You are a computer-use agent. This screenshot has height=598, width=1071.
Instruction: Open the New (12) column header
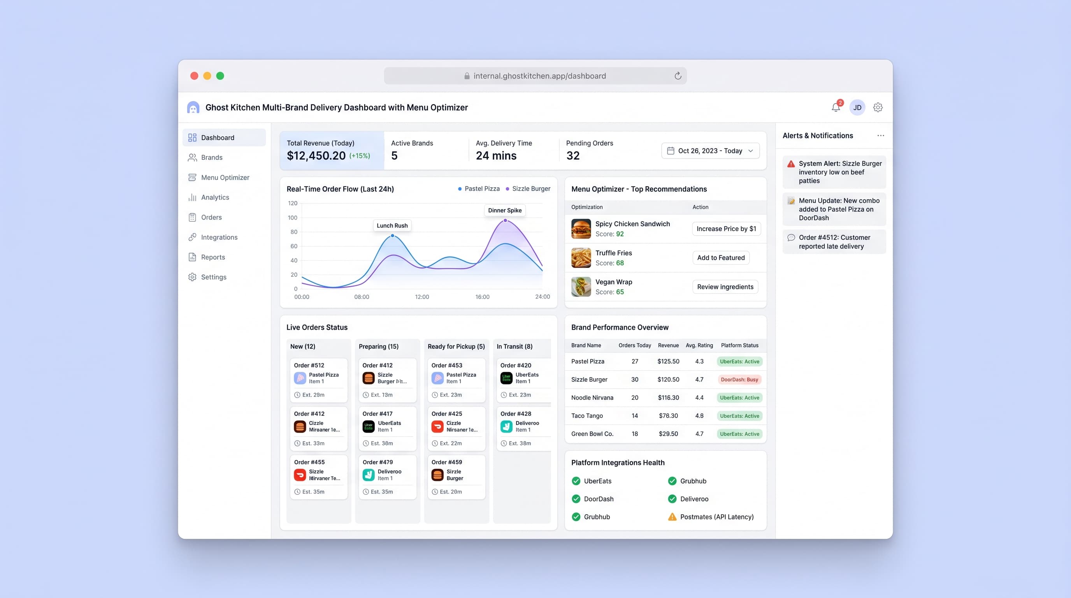pos(303,347)
